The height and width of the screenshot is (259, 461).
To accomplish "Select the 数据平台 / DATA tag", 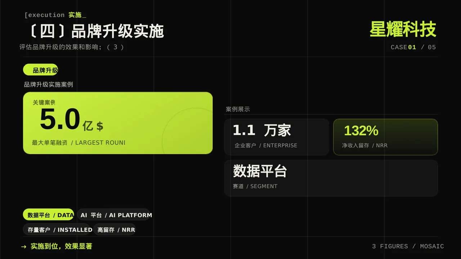I will (x=48, y=215).
